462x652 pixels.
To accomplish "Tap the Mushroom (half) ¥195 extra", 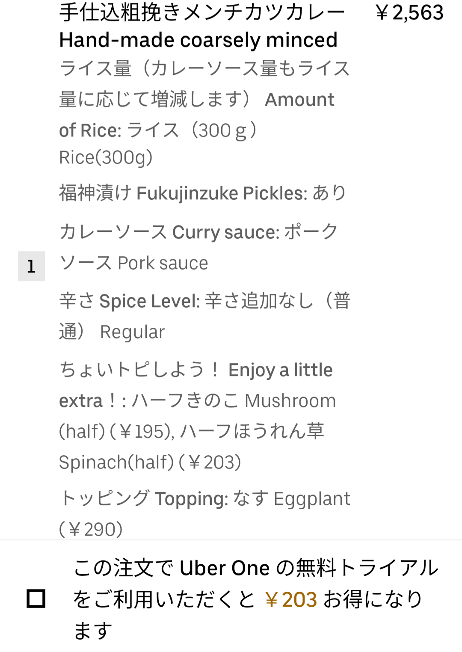I will [x=290, y=401].
